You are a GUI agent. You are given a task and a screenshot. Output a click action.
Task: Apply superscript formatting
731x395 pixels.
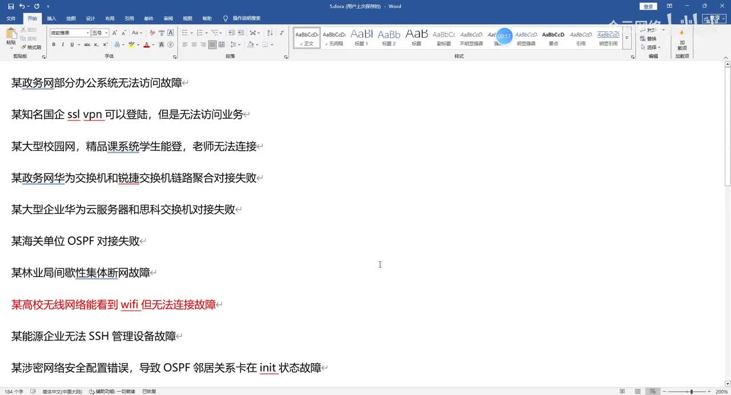105,45
